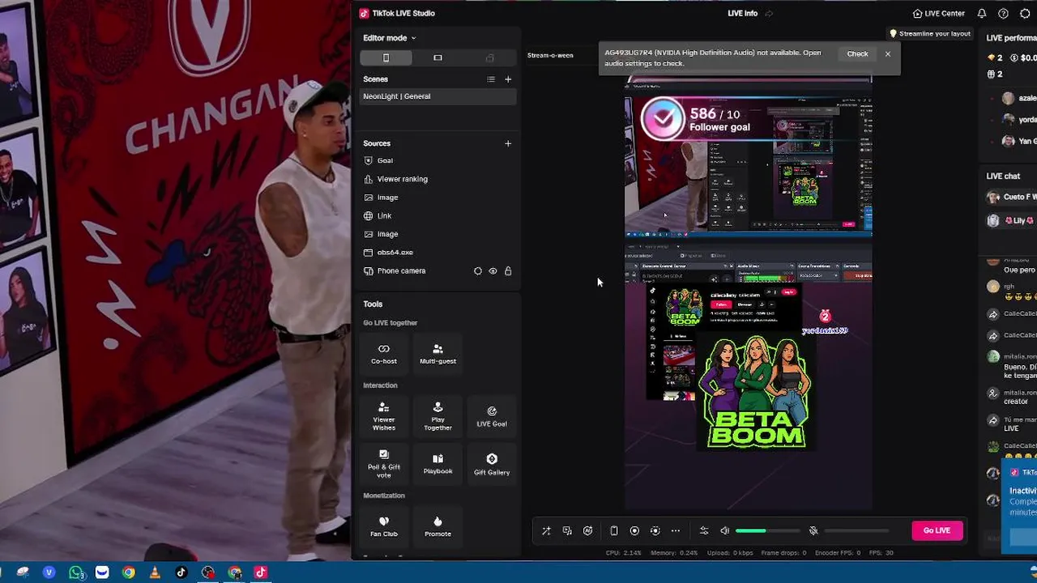Viewport: 1037px width, 583px height.
Task: Select the dual layout editor mode
Action: 489,57
